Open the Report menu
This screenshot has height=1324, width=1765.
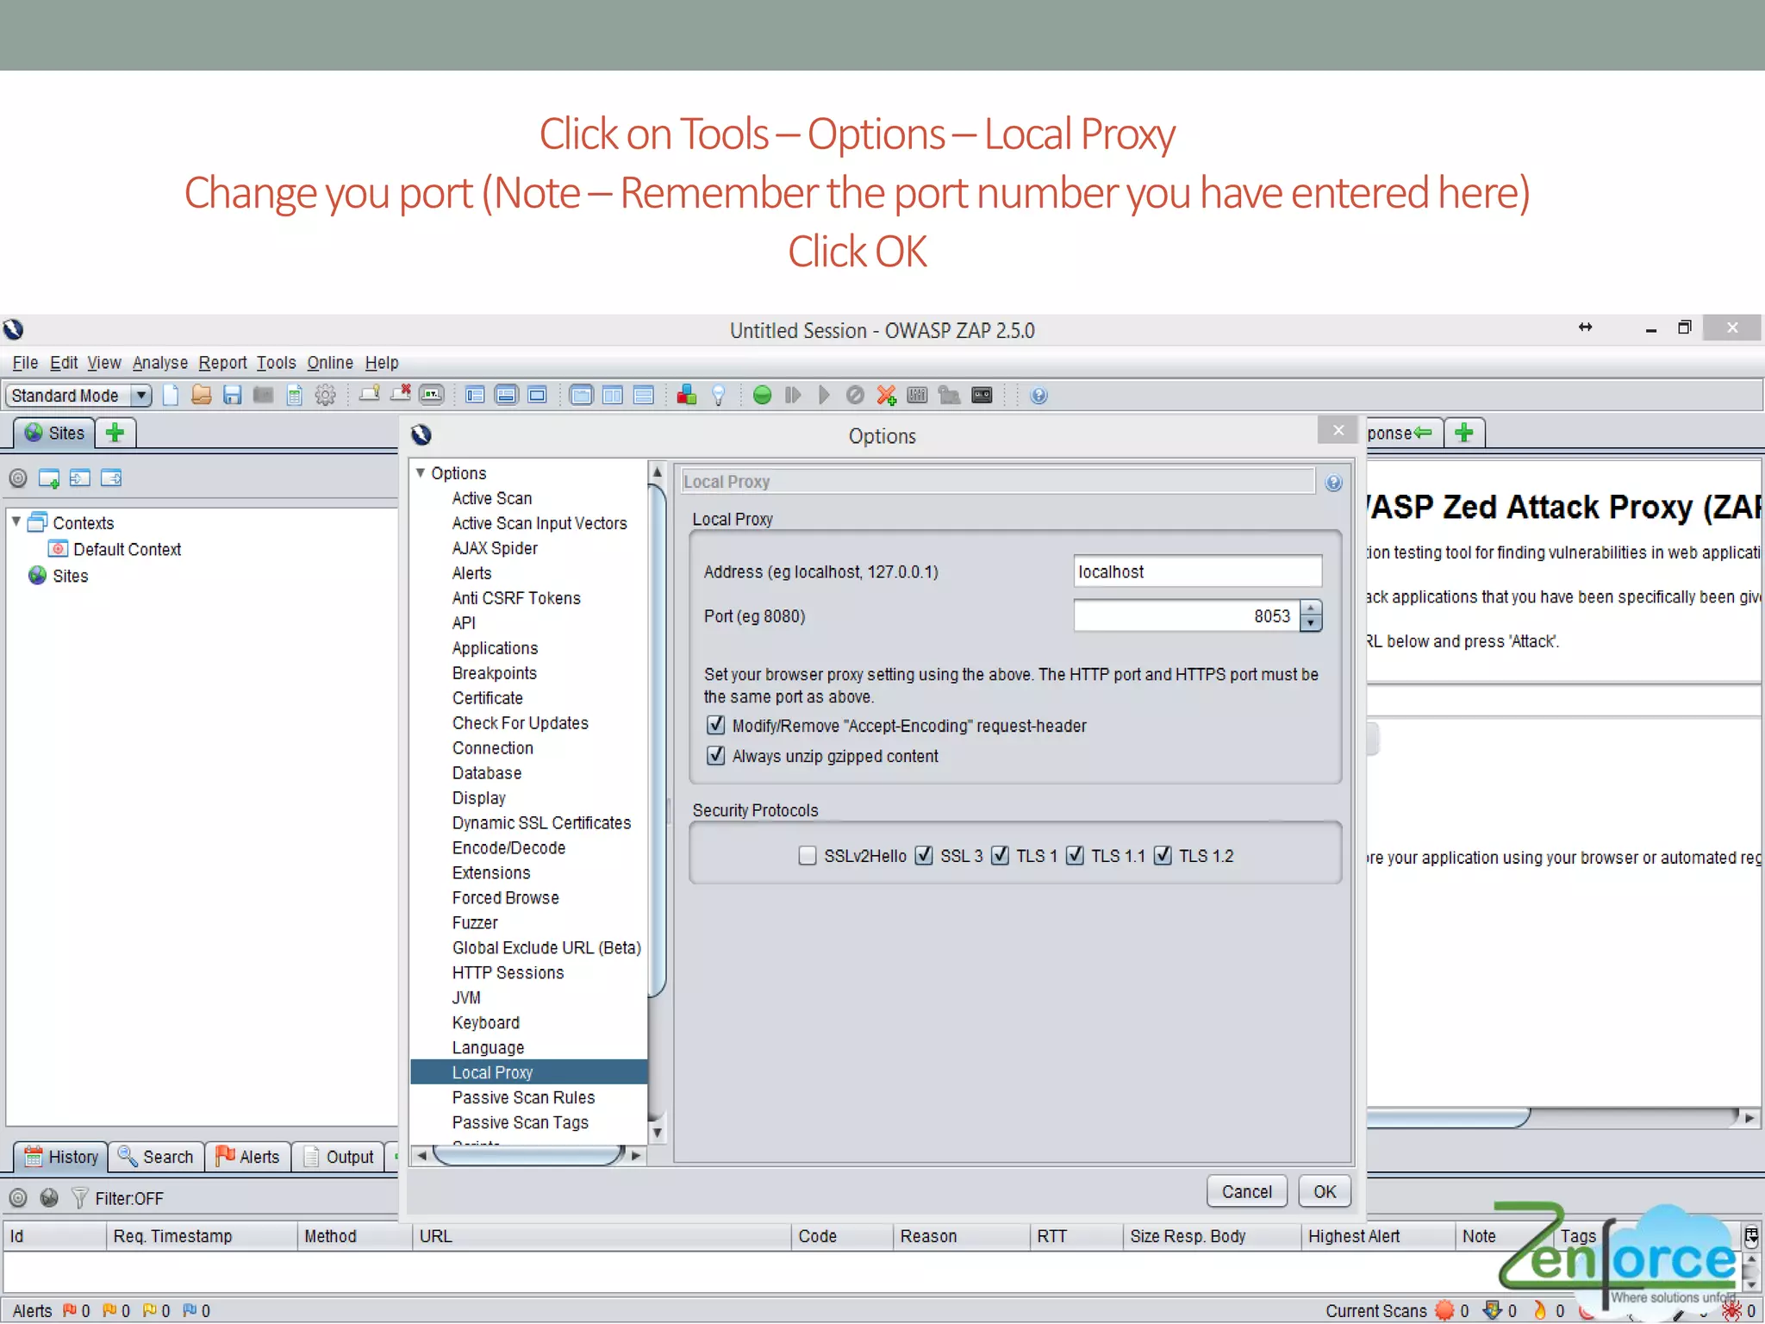tap(222, 363)
